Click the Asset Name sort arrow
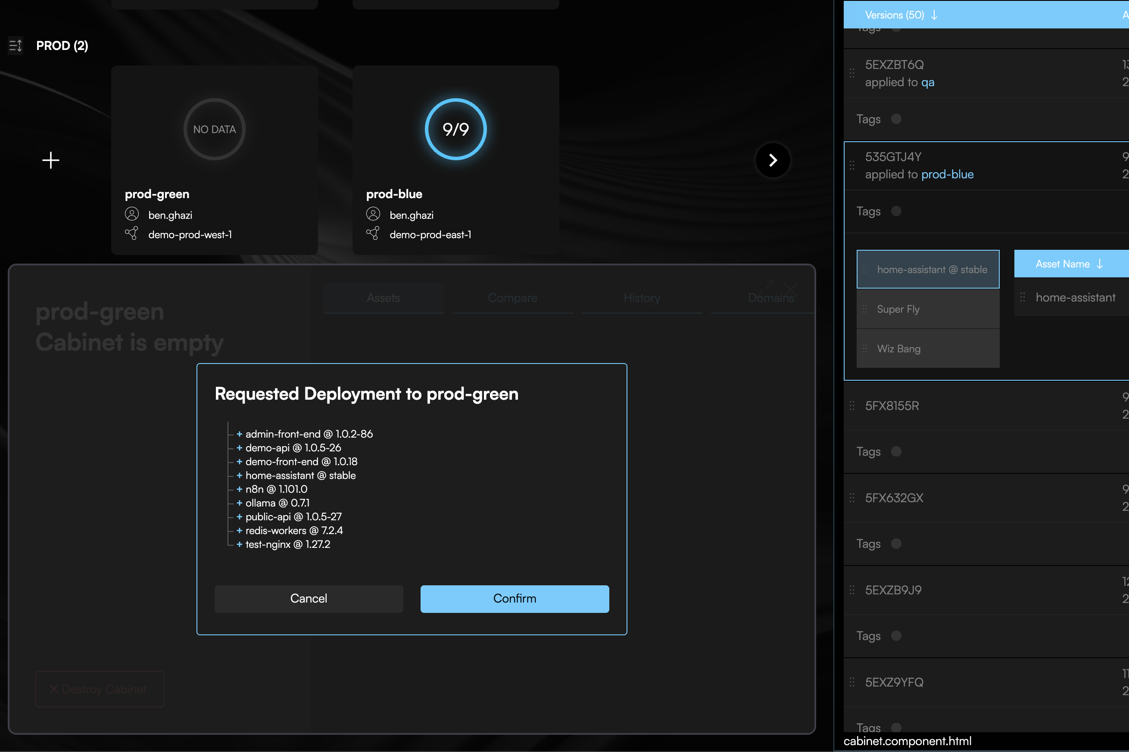The height and width of the screenshot is (752, 1129). coord(1099,263)
